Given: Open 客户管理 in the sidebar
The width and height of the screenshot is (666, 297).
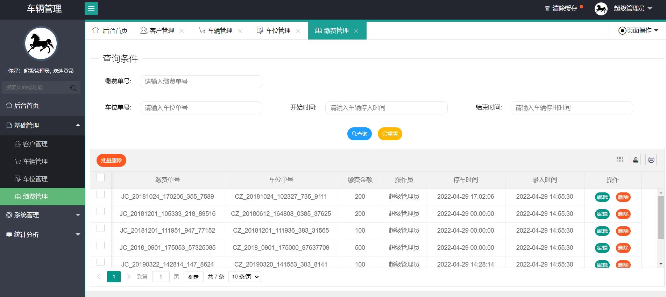Looking at the screenshot, I should click(x=42, y=144).
